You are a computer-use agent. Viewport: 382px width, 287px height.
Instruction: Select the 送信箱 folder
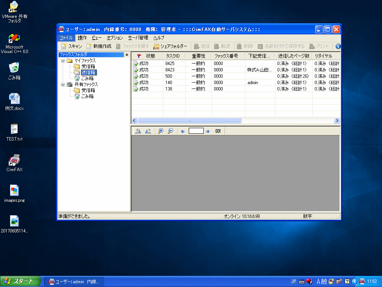click(89, 72)
